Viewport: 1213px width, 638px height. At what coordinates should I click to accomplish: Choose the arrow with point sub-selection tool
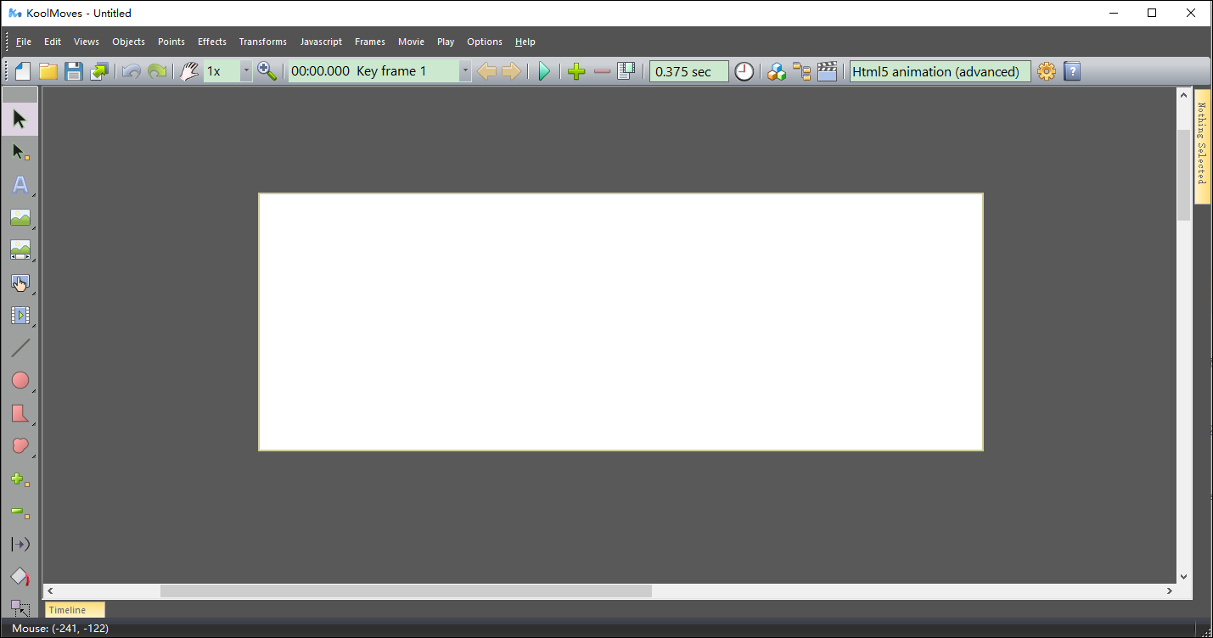(x=20, y=153)
